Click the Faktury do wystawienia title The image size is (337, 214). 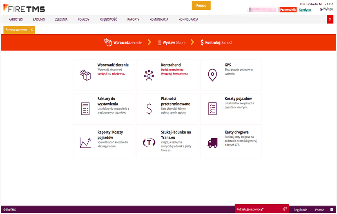click(108, 101)
